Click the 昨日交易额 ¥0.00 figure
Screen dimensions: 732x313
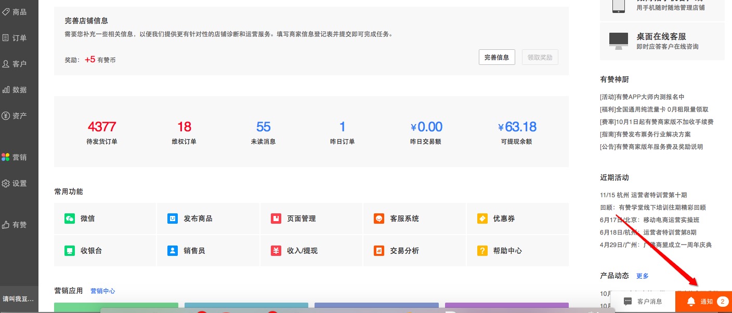coord(426,132)
